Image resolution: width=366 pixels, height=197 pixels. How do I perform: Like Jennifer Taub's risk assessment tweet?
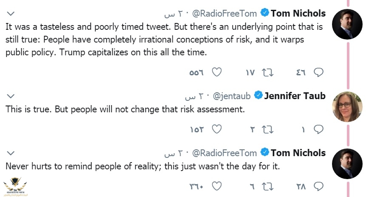(216, 129)
